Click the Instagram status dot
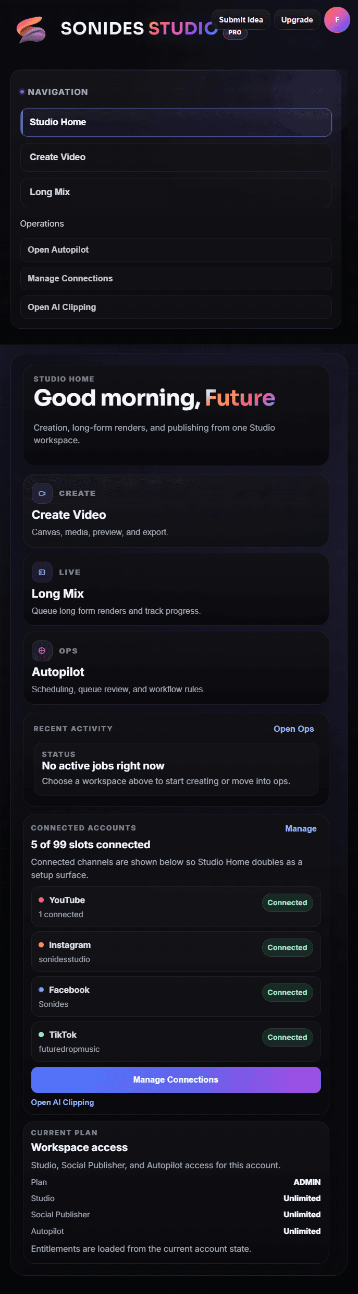358x1294 pixels. (42, 944)
